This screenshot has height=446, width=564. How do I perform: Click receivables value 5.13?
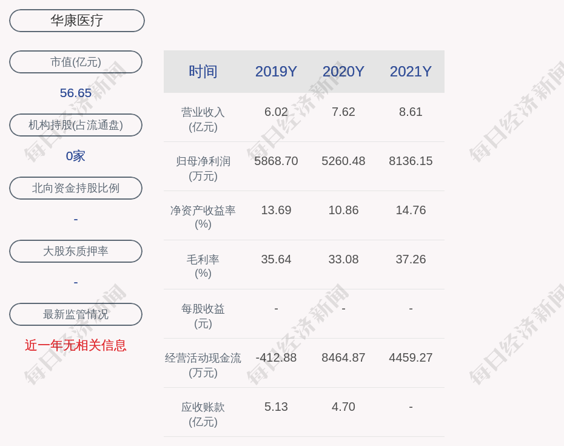(x=277, y=407)
